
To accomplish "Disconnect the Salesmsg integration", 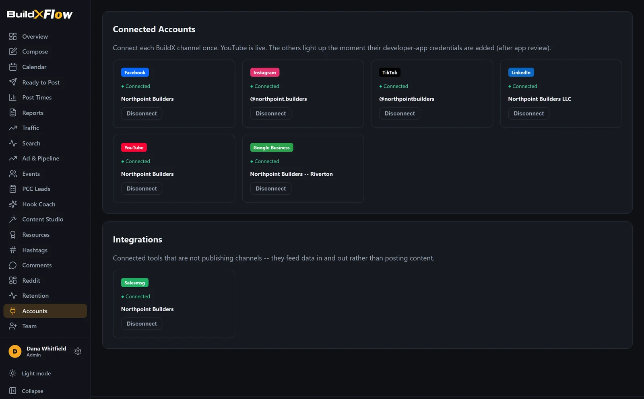I will click(142, 324).
